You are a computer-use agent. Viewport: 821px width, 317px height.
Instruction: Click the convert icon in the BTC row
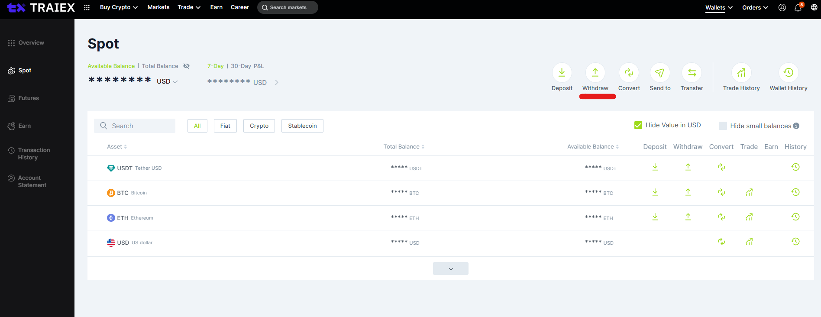(x=721, y=192)
